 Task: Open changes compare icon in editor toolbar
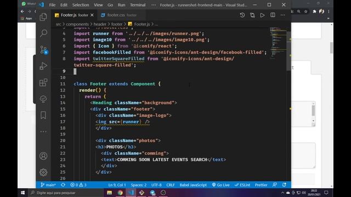click(x=252, y=15)
